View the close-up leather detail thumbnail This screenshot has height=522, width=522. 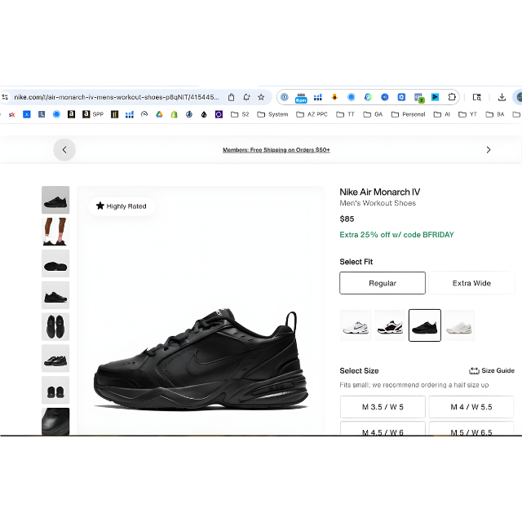55,422
